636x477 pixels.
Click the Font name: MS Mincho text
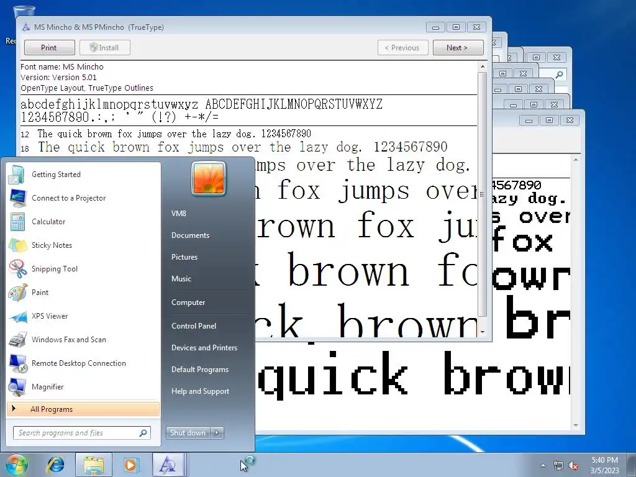(62, 67)
